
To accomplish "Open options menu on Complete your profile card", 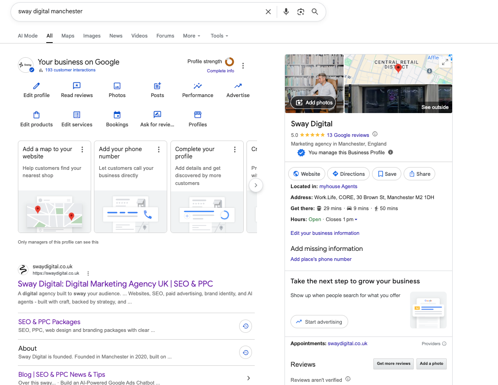I will [x=235, y=150].
